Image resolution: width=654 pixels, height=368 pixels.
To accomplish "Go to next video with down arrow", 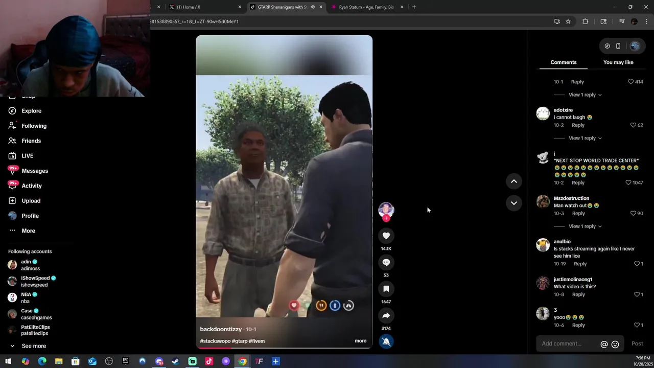I will pos(514,203).
